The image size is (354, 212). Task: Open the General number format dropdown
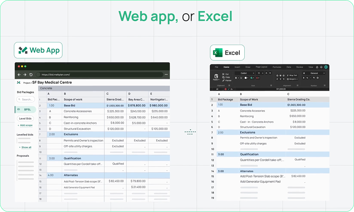(314, 73)
